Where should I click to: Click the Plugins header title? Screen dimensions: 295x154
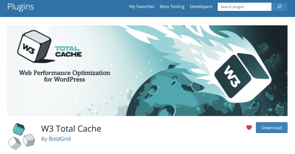pyautogui.click(x=20, y=7)
